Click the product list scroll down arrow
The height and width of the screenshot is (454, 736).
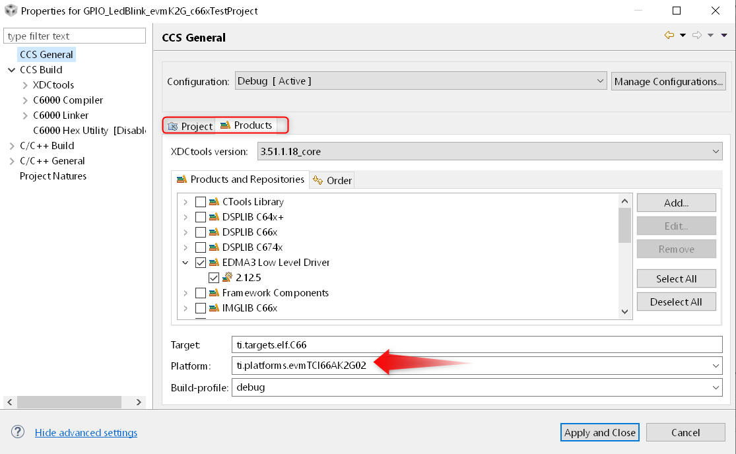coord(624,311)
